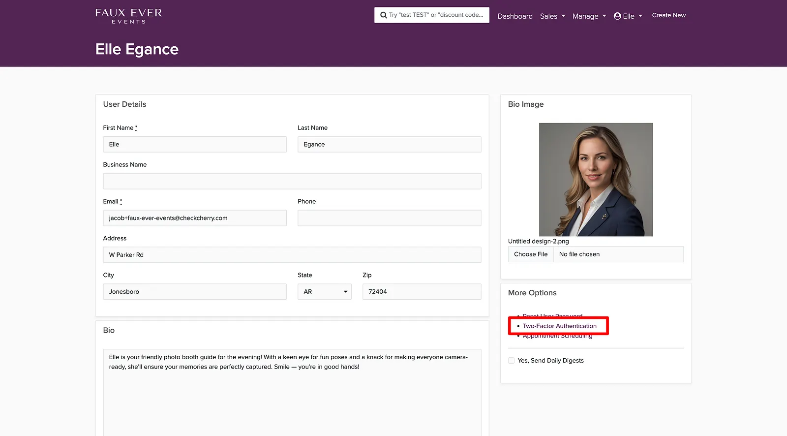The height and width of the screenshot is (436, 787).
Task: Enable the Send Daily Digests checkbox
Action: tap(511, 361)
